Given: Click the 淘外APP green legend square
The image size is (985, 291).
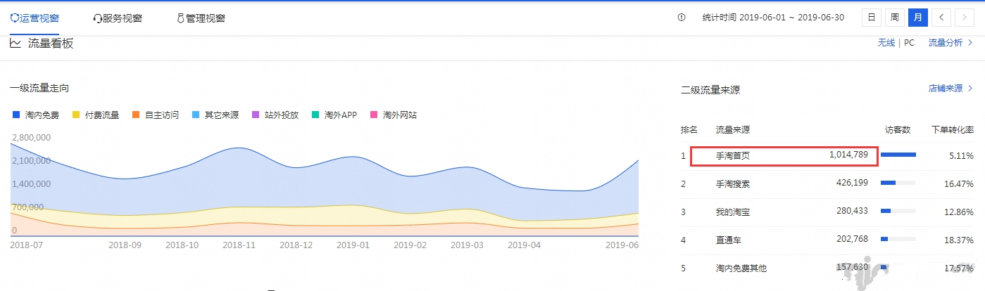Looking at the screenshot, I should click(x=316, y=115).
